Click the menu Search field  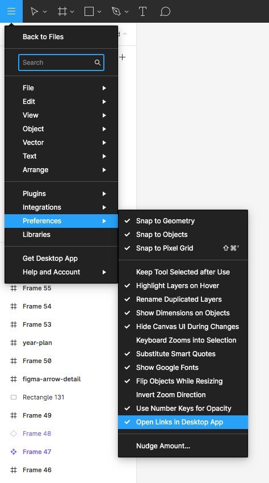[x=61, y=63]
